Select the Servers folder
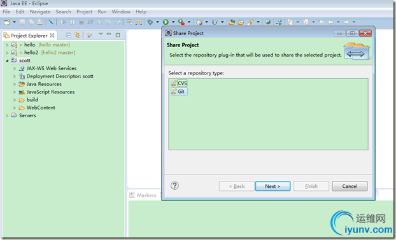 [27, 116]
